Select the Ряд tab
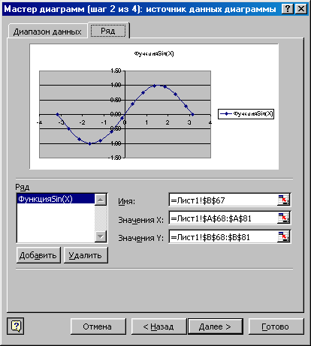This screenshot has height=346, width=311. click(x=108, y=31)
